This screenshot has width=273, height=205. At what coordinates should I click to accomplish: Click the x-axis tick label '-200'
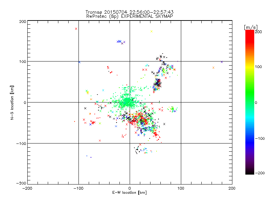coord(27,188)
